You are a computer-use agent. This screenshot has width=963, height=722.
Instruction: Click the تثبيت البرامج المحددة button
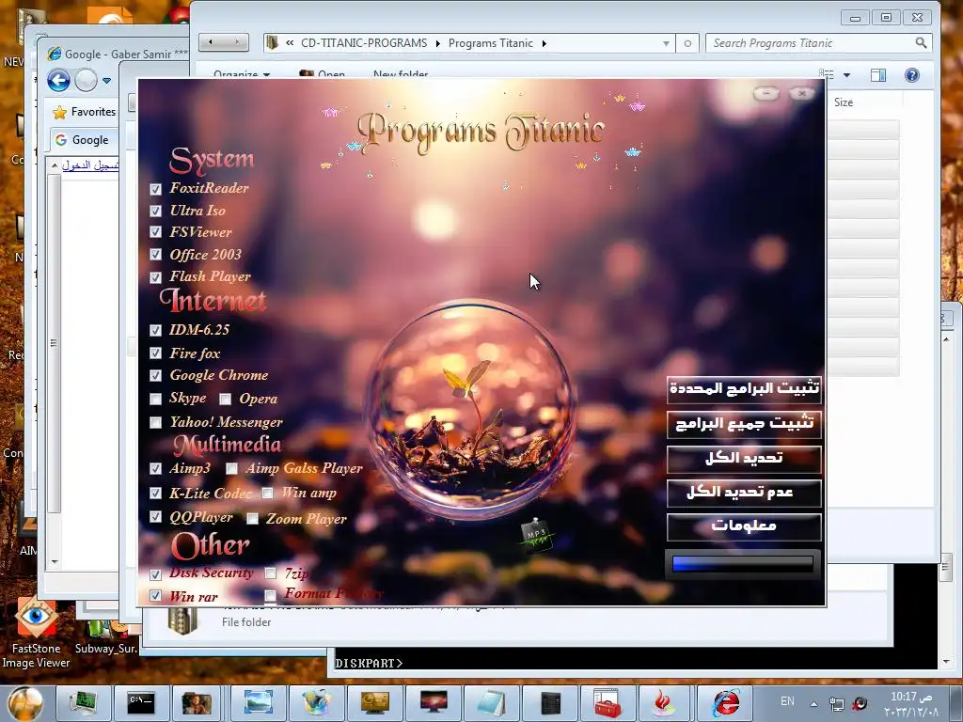(x=744, y=389)
